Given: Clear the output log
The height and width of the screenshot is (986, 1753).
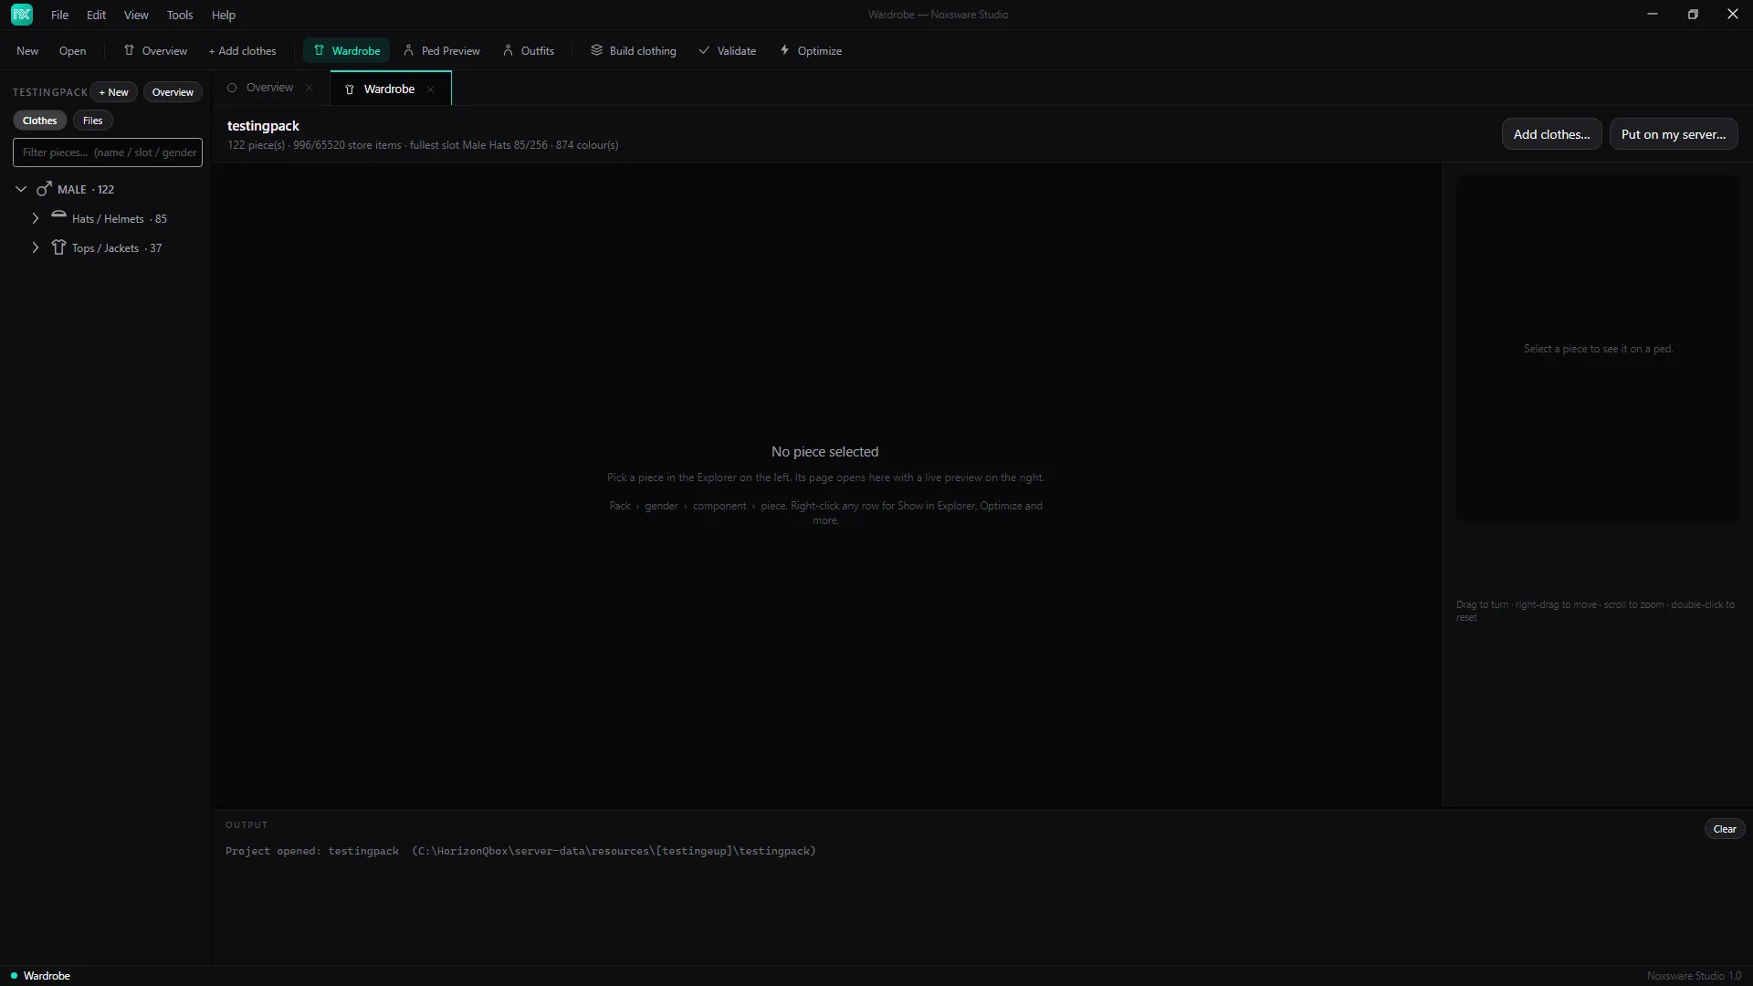Looking at the screenshot, I should coord(1725,829).
